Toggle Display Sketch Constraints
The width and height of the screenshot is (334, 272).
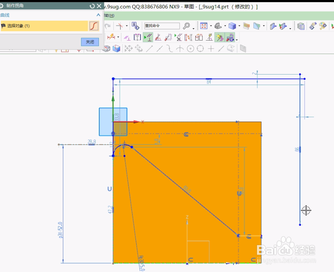148,37
